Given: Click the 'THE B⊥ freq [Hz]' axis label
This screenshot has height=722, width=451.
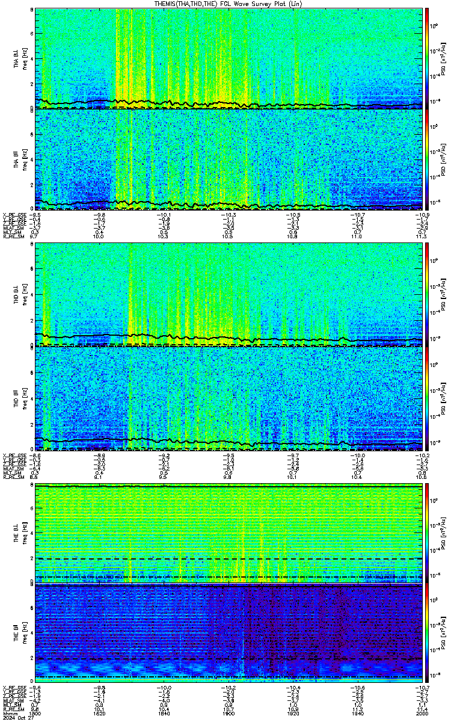Looking at the screenshot, I should point(20,533).
